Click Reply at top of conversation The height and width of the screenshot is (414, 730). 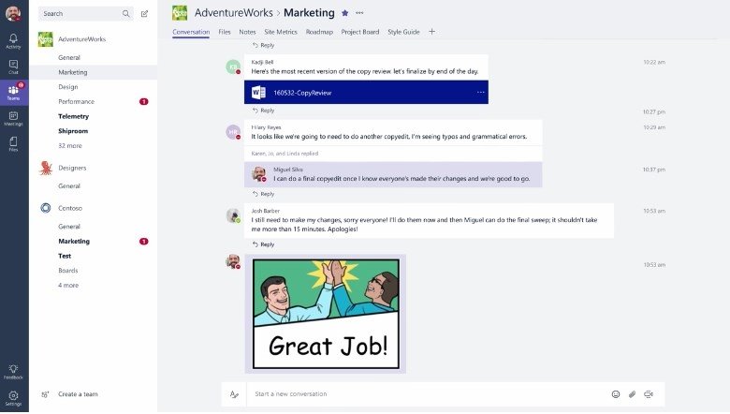[x=264, y=45]
